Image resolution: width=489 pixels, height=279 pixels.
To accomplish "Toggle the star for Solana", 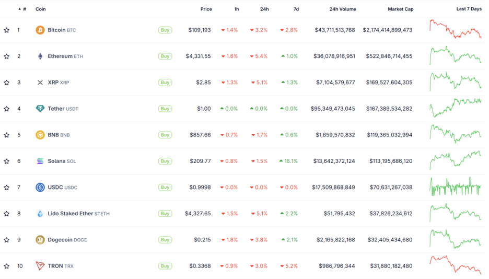I will tap(7, 161).
